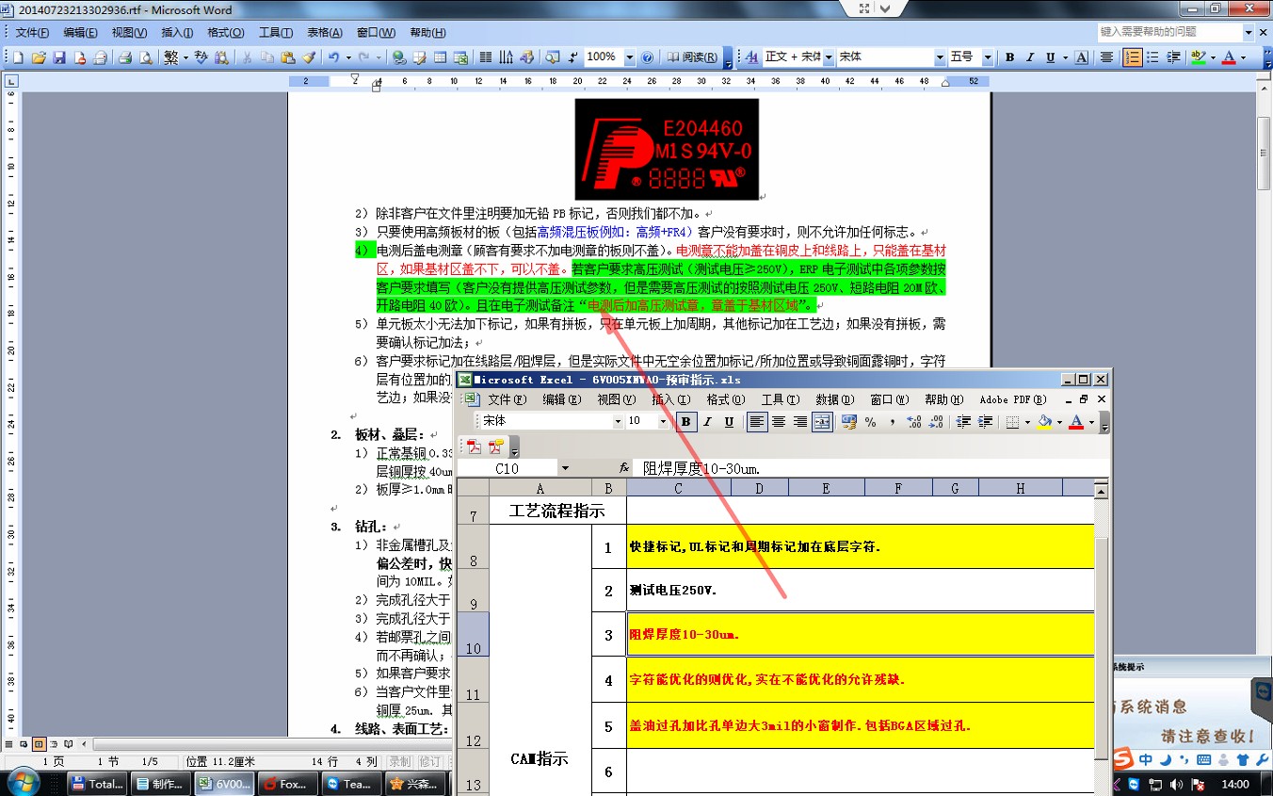The width and height of the screenshot is (1273, 796).
Task: Click the New document icon in Word
Action: tap(18, 57)
